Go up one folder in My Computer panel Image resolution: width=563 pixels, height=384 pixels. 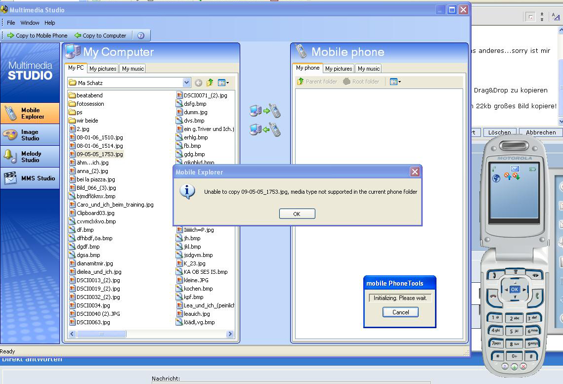[210, 83]
